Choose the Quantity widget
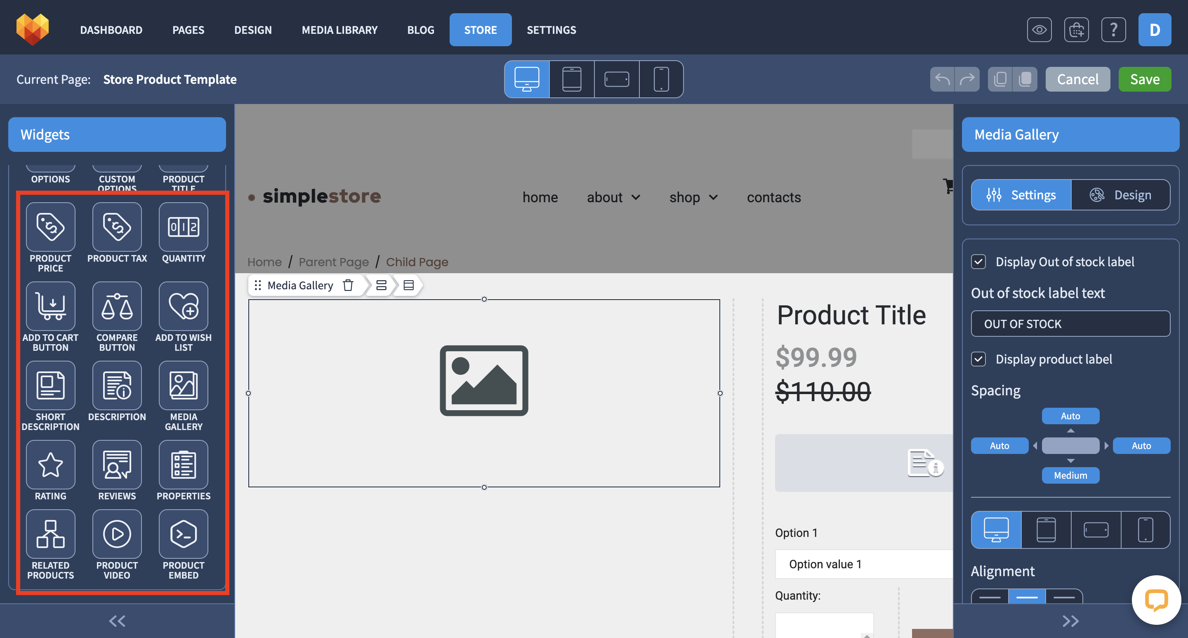Viewport: 1188px width, 638px height. [x=183, y=227]
